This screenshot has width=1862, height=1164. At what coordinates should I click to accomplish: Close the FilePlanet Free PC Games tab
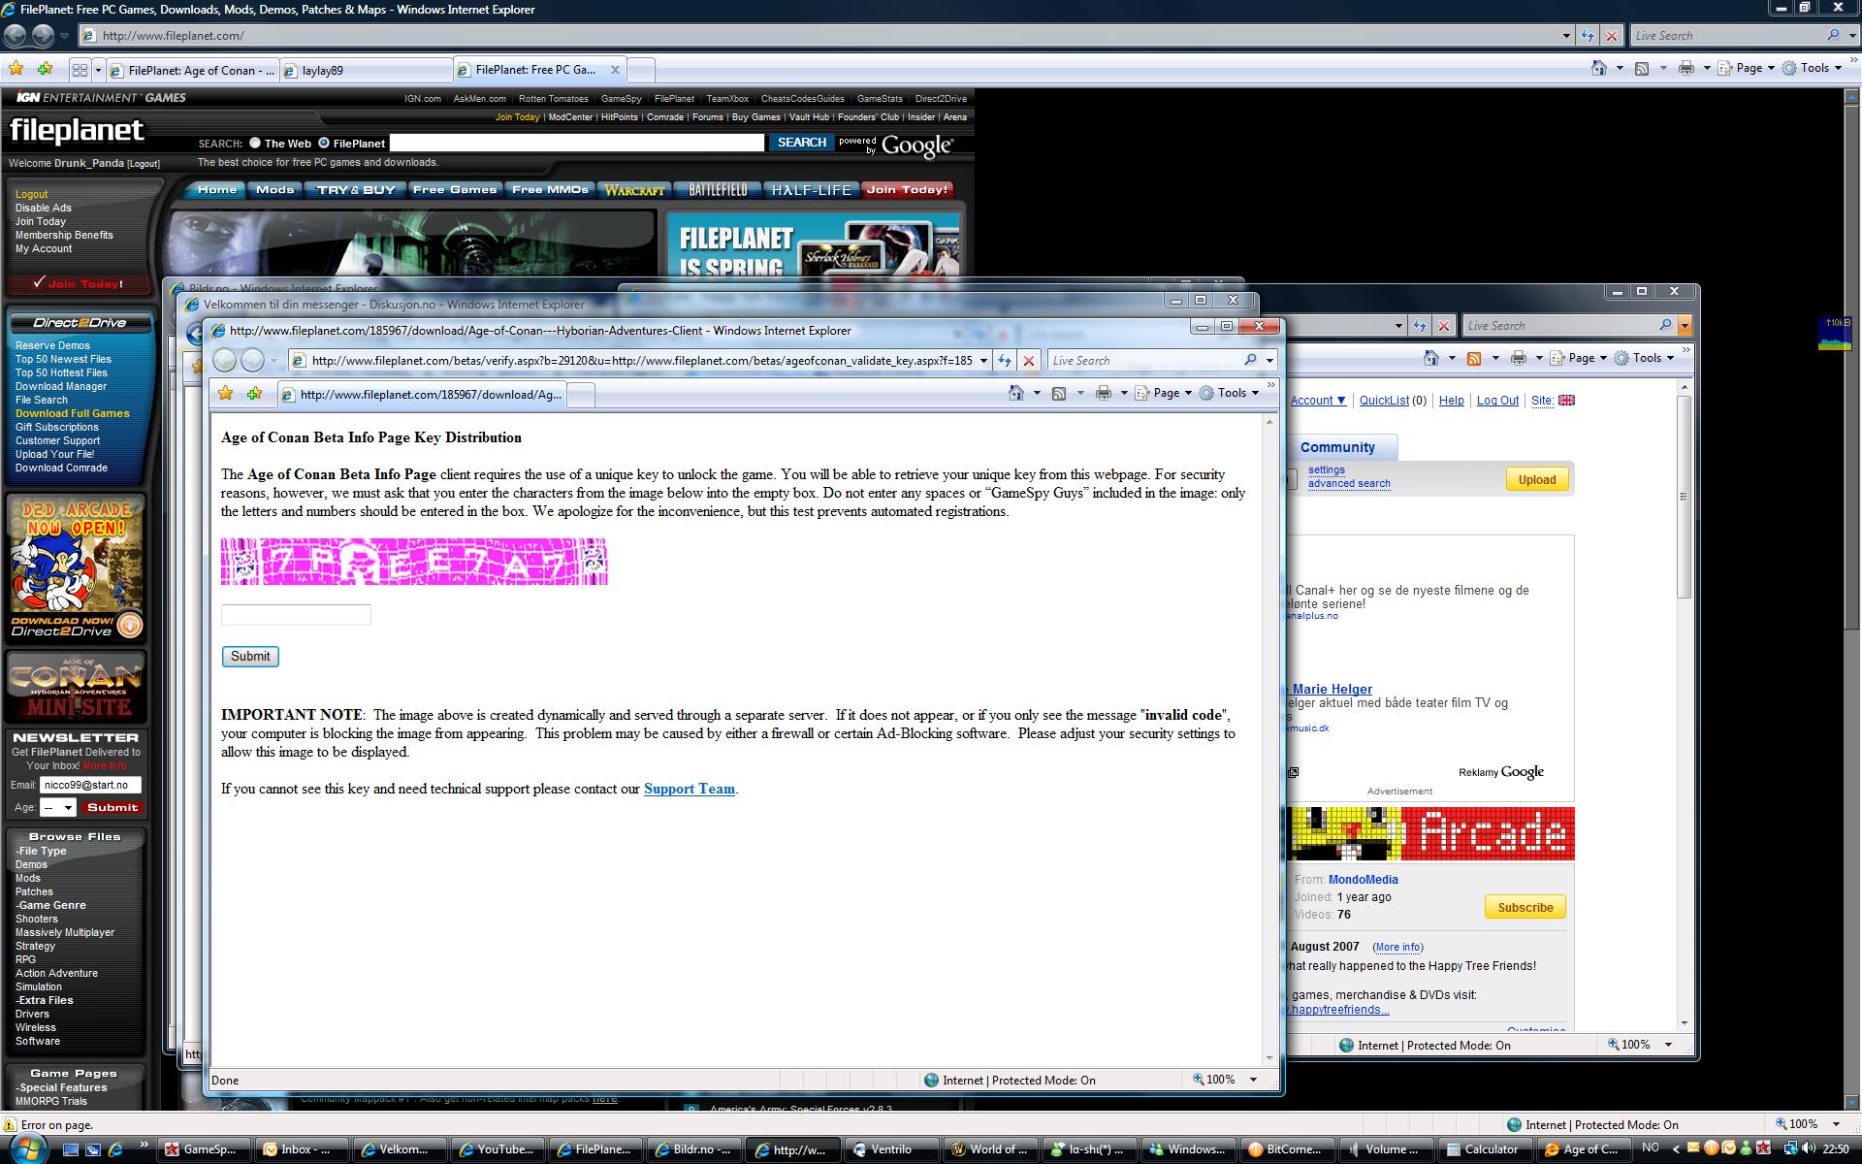pos(615,70)
